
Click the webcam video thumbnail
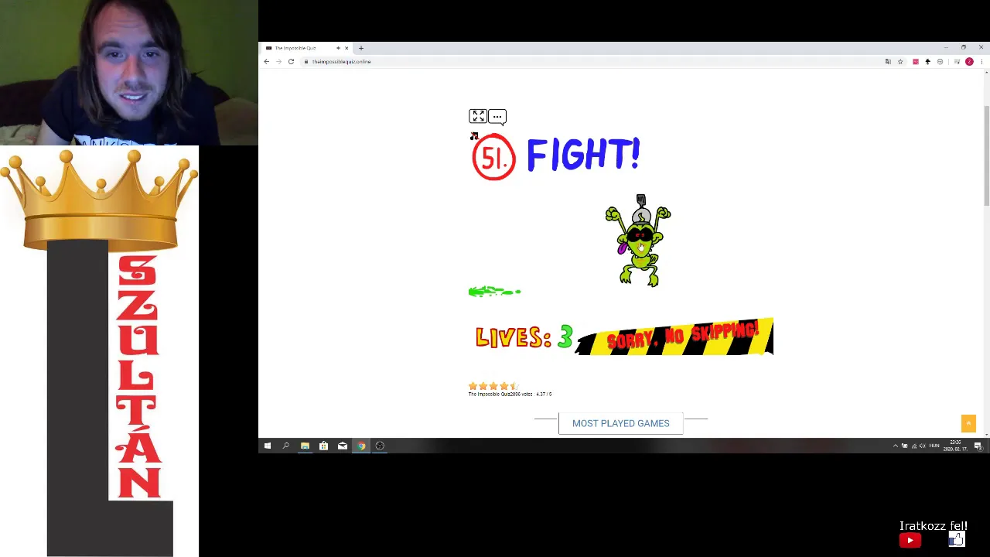coord(129,73)
